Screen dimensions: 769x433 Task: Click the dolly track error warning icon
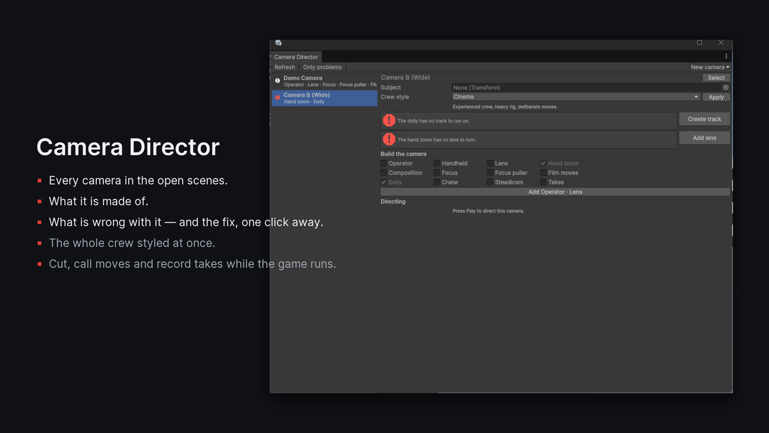point(389,121)
